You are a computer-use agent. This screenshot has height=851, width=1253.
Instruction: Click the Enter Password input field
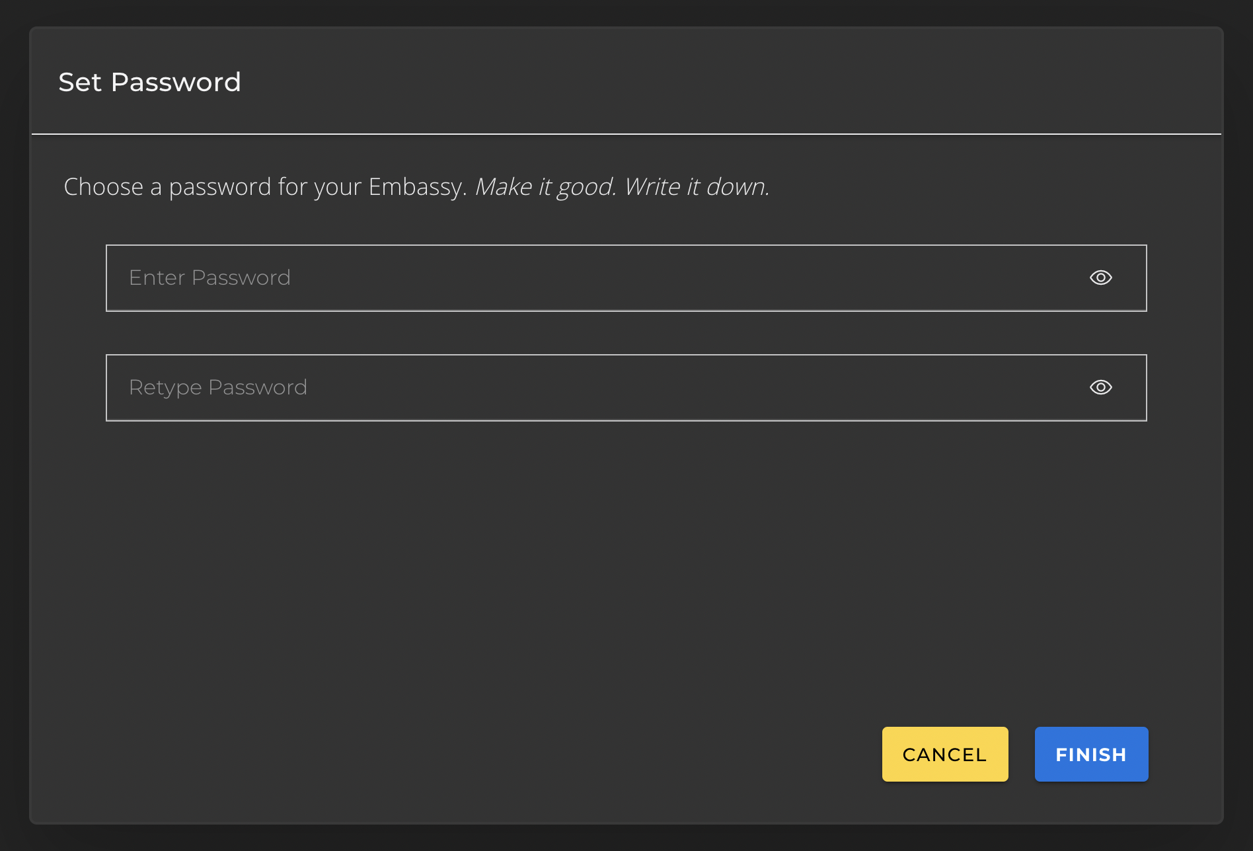(x=595, y=277)
